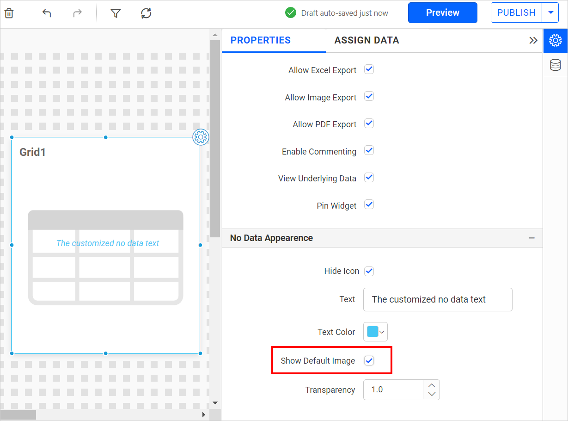This screenshot has width=568, height=421.
Task: Open the Text Color swatch picker
Action: coord(375,332)
